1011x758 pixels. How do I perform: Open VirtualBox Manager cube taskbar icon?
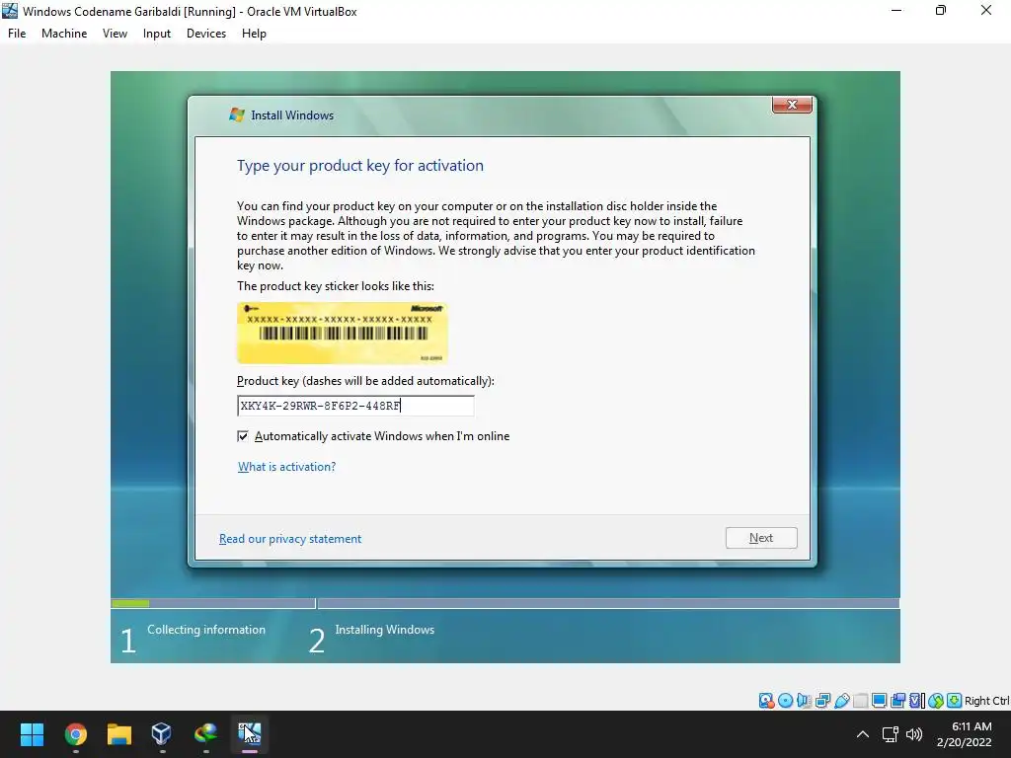[x=162, y=734]
